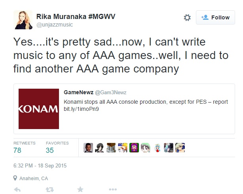
Task: Click the first retweeter avatar in suit
Action: tap(88, 148)
